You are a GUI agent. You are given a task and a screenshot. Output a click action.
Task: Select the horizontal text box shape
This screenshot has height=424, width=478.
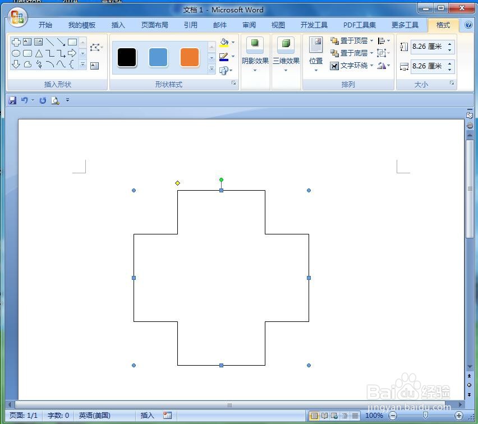tap(27, 42)
